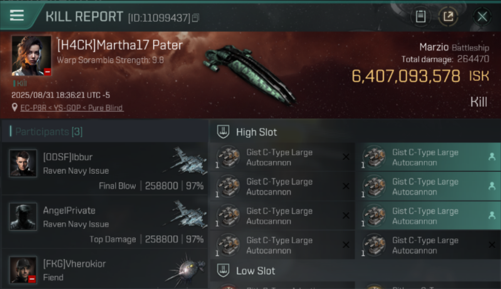Open the clipboard icon in the top bar
This screenshot has width=501, height=289.
[420, 17]
